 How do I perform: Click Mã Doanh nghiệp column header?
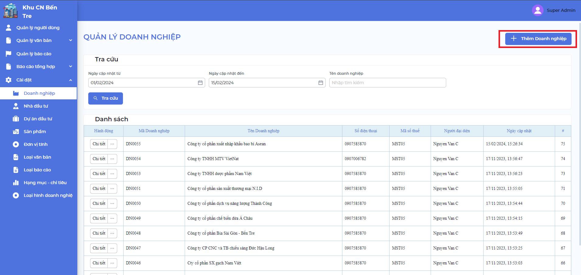tap(154, 131)
